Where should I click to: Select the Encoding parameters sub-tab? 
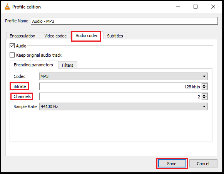(x=33, y=65)
